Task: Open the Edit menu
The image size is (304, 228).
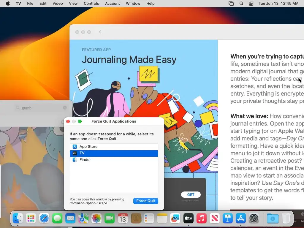Action: 43,4
